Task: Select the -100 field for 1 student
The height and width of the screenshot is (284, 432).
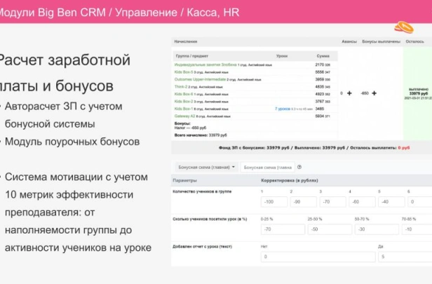Action: (274, 202)
